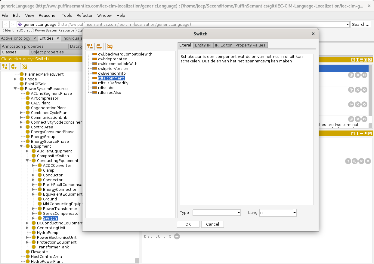The image size is (374, 264).
Task: Click the rdfs:label property icon
Action: 95,88
